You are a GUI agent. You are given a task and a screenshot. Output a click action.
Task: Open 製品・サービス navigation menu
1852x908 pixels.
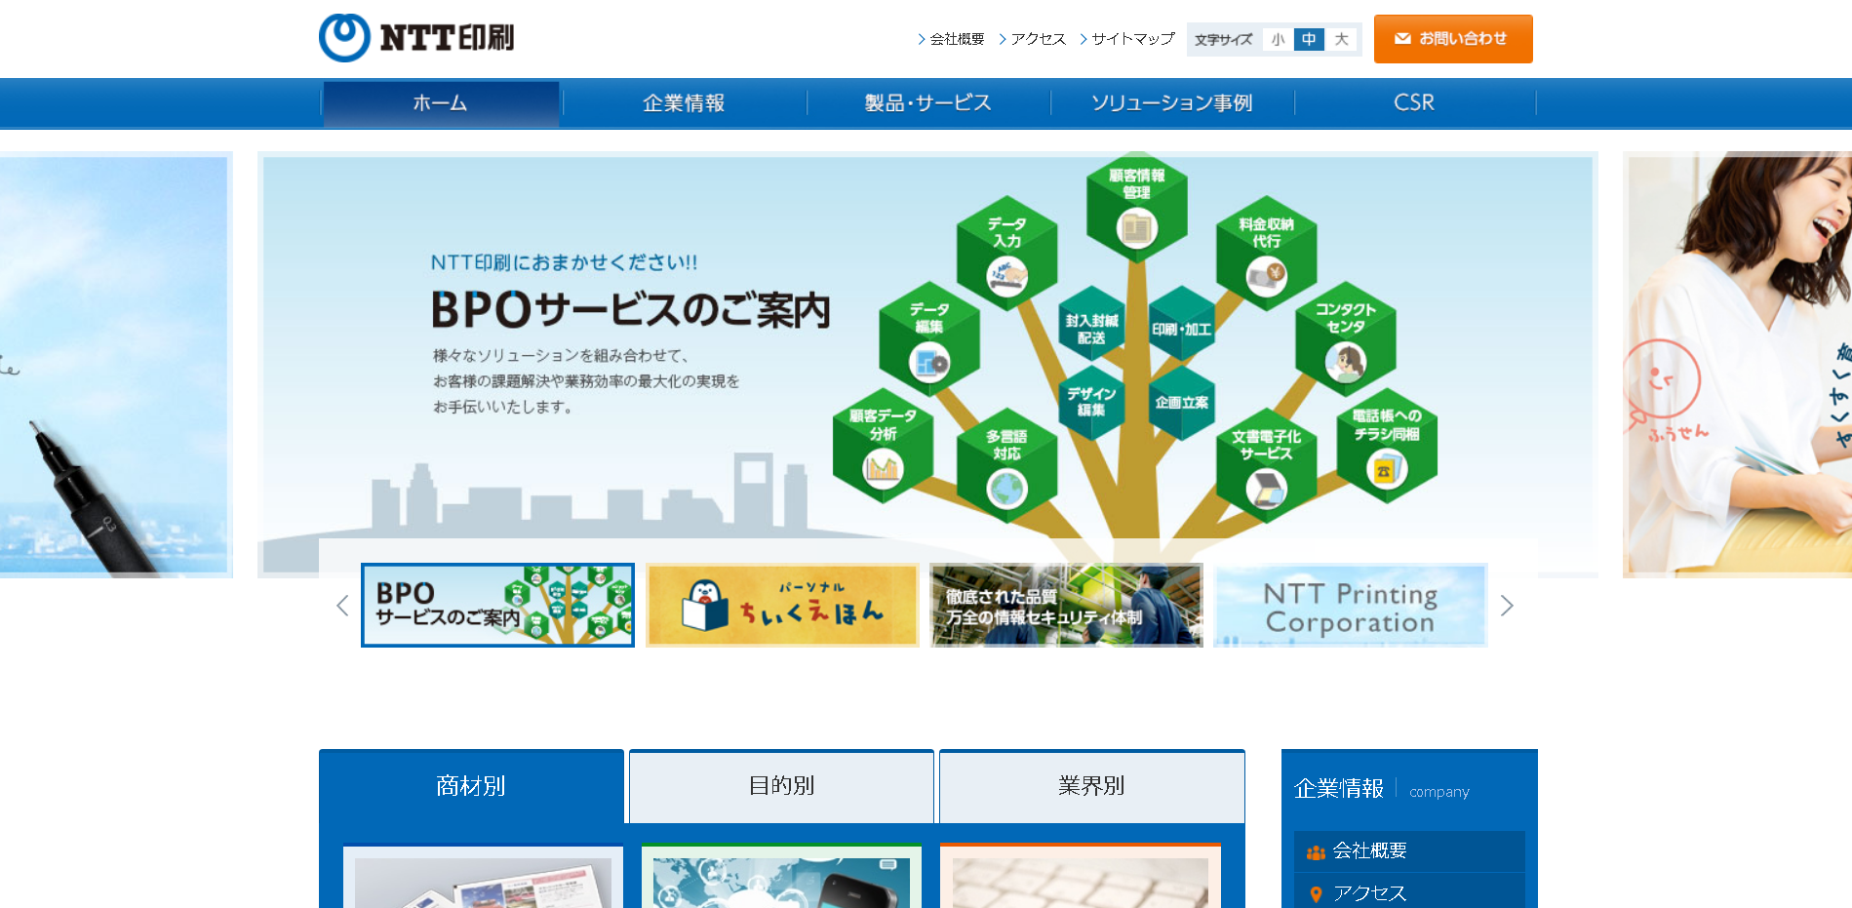pos(927,102)
